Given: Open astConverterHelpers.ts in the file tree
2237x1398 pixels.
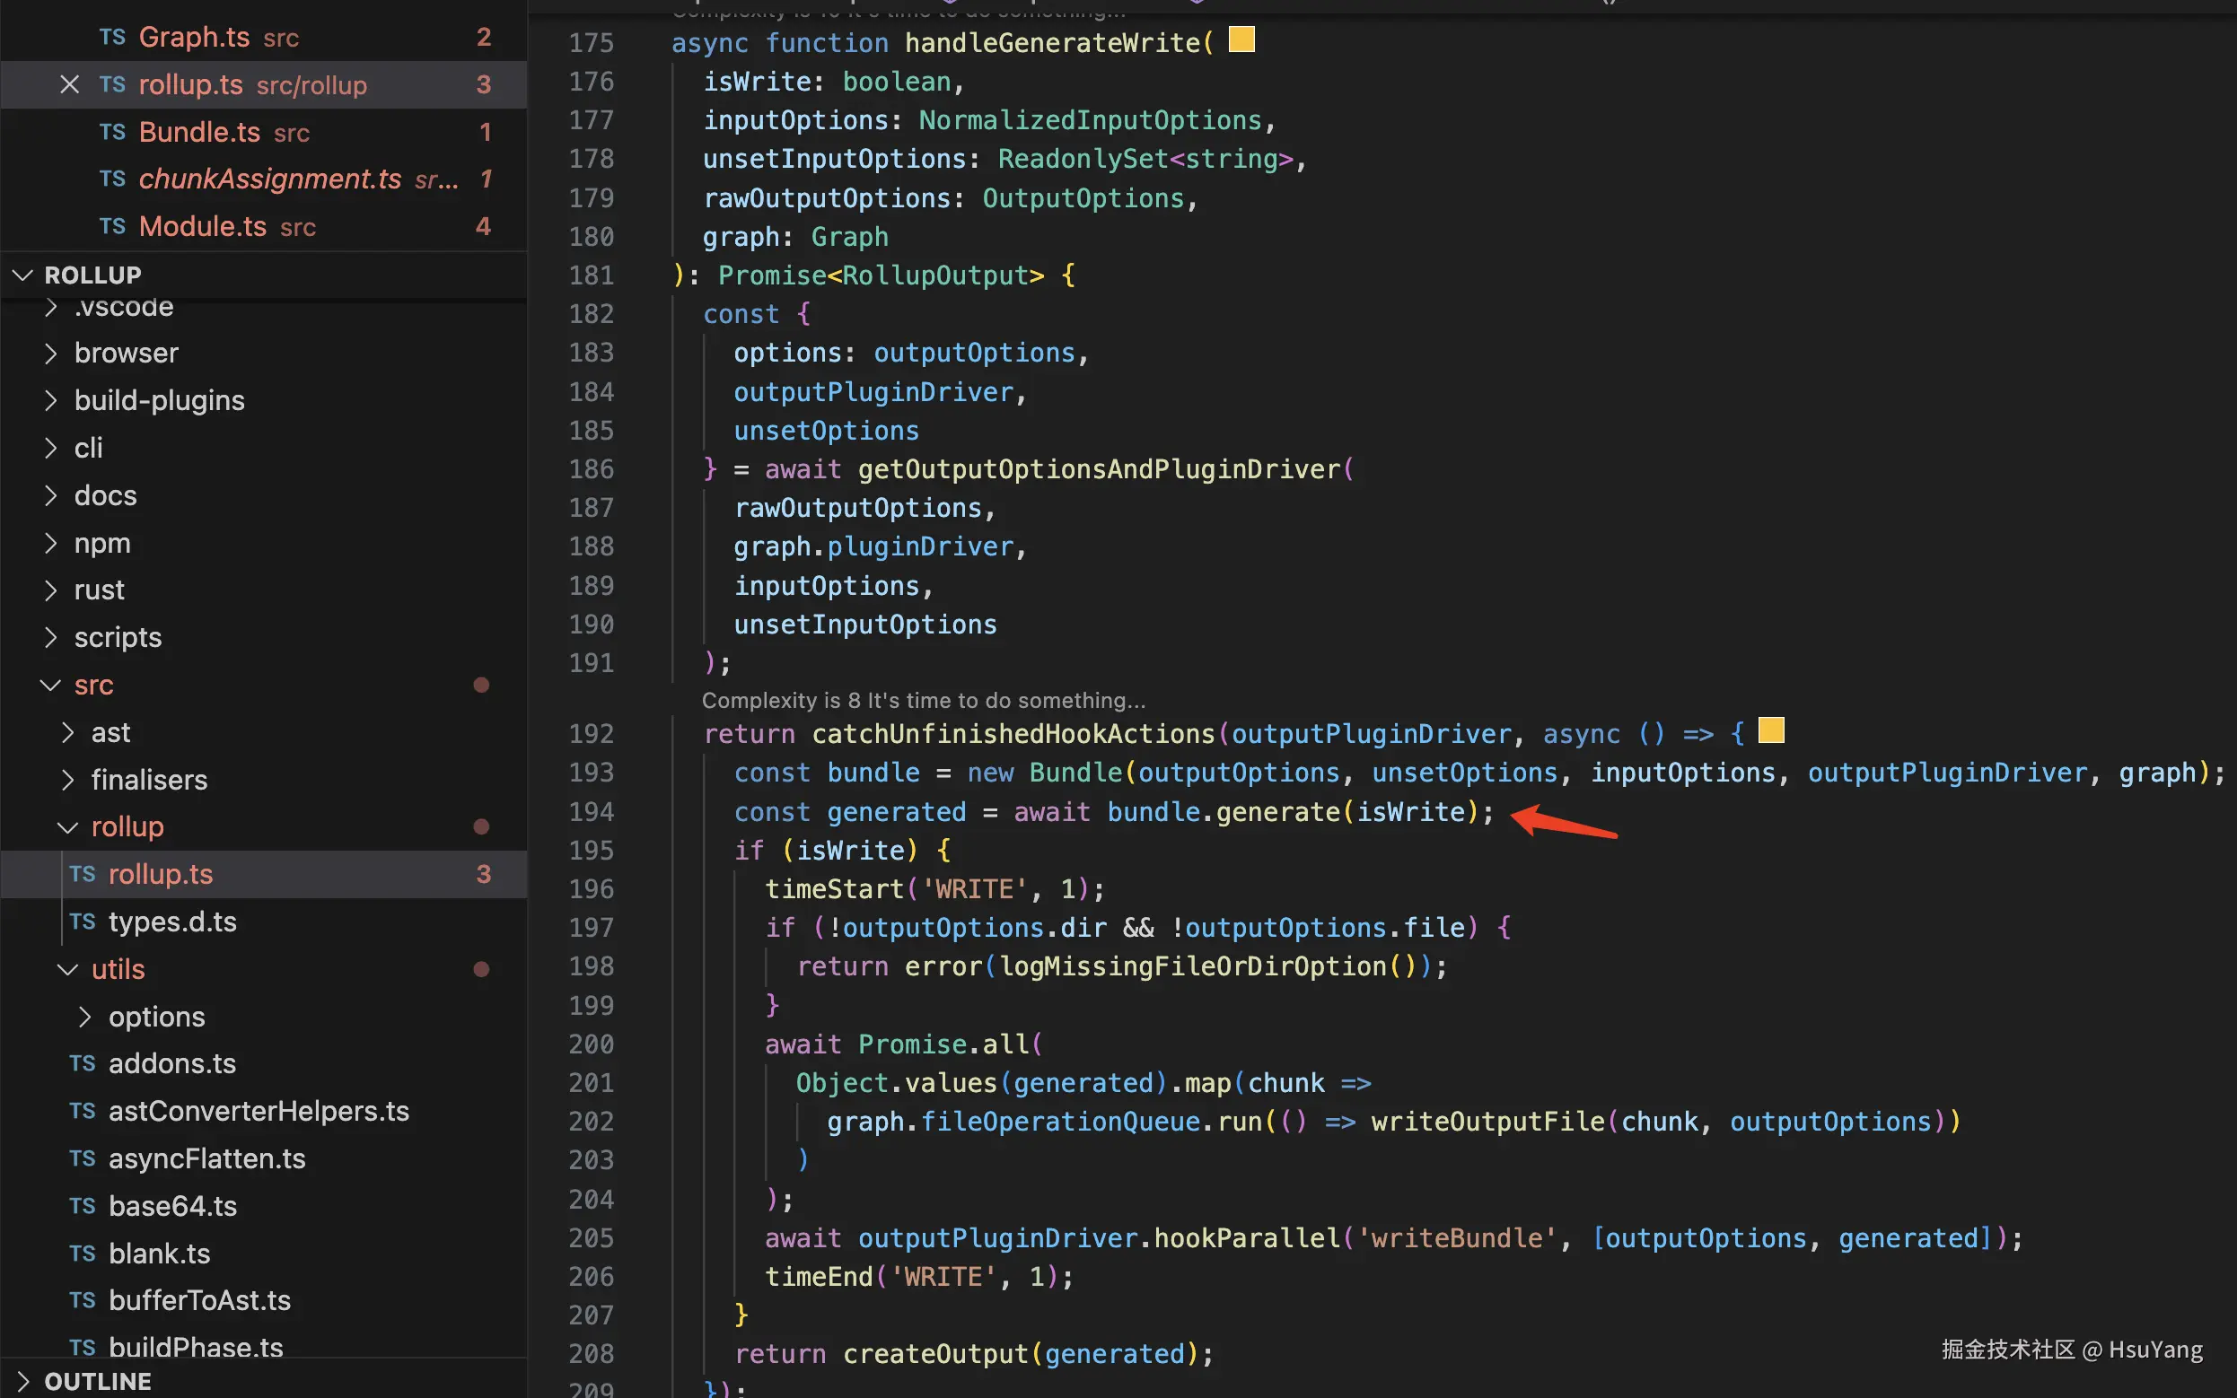Looking at the screenshot, I should tap(258, 1111).
